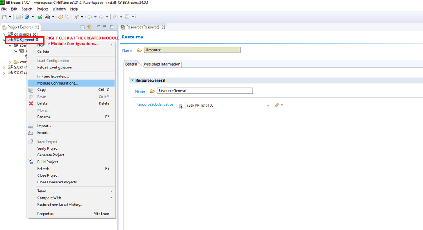Open the Edit menu
This screenshot has width=423, height=230.
14,9
